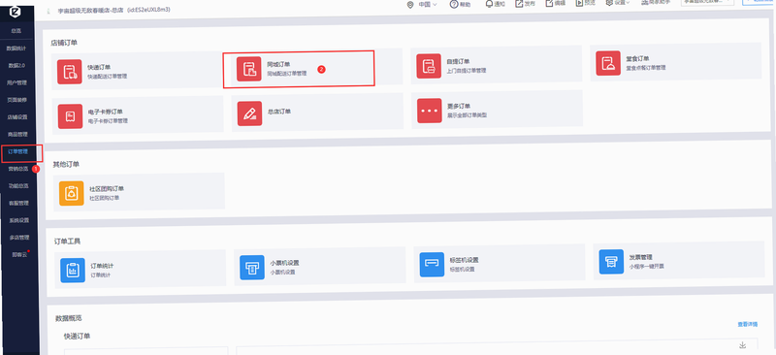Image resolution: width=776 pixels, height=355 pixels.
Task: Click the 编辑 edit icon
Action: (x=549, y=3)
